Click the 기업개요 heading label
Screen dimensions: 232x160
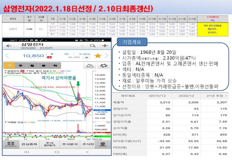point(132,42)
